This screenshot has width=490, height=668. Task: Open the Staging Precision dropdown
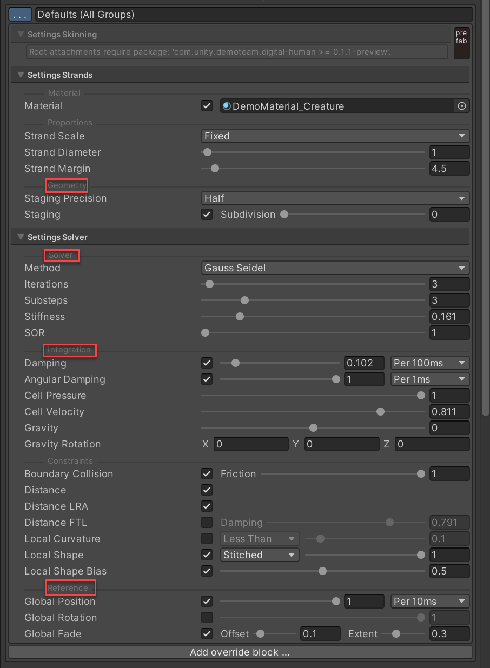(x=335, y=198)
